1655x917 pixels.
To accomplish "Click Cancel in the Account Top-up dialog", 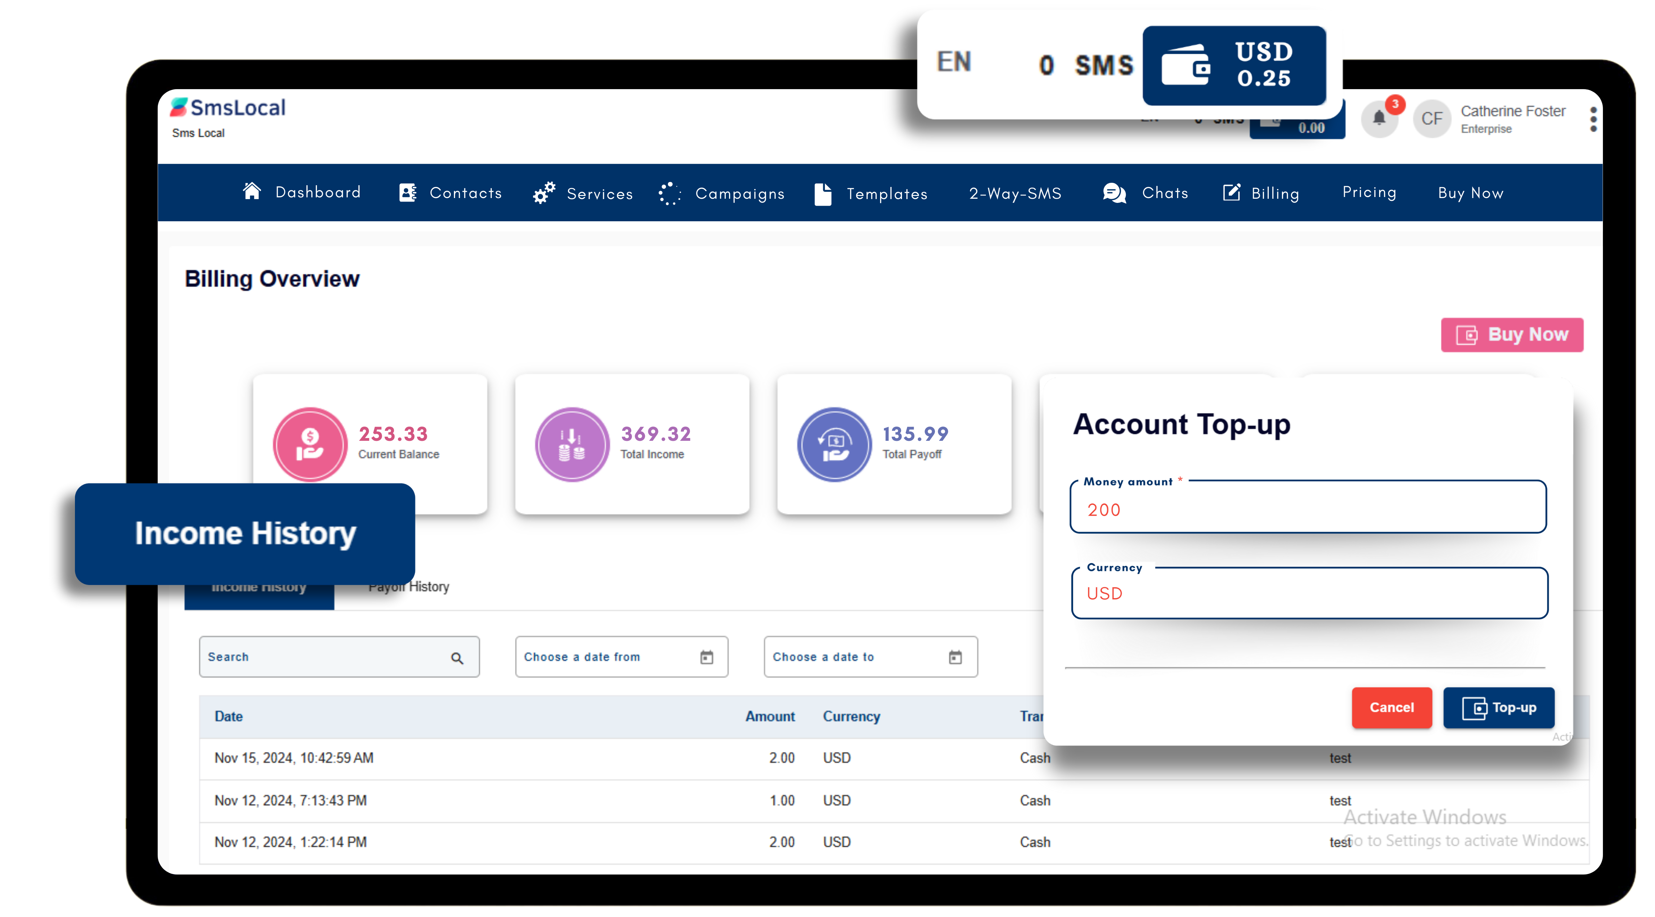I will (x=1392, y=708).
